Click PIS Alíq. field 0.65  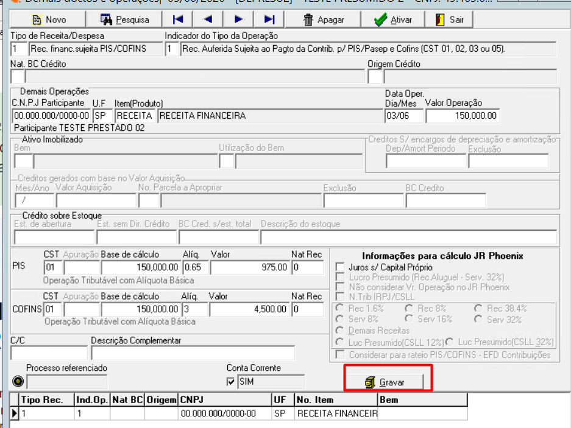[196, 267]
